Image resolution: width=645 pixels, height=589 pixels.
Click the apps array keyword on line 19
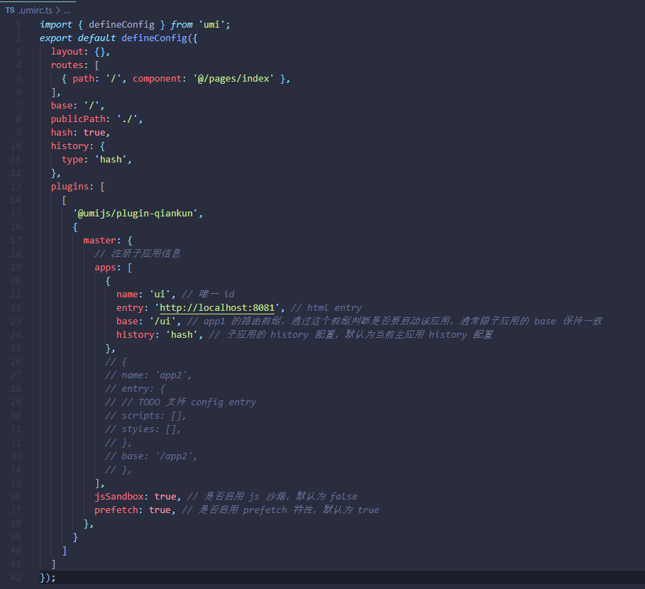[x=104, y=267]
